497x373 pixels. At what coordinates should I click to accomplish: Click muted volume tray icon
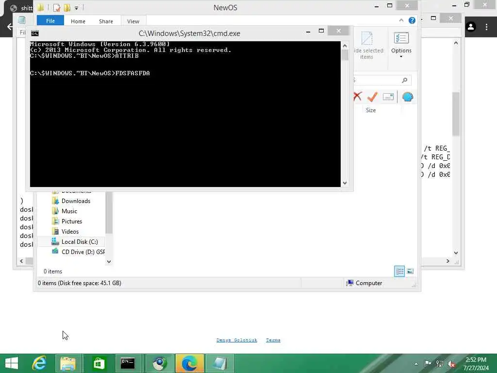pyautogui.click(x=451, y=364)
